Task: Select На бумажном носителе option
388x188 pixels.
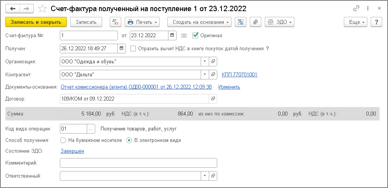Action: point(63,140)
